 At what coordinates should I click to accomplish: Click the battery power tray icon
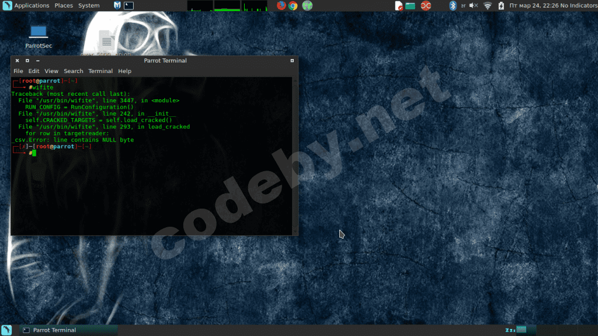point(501,5)
